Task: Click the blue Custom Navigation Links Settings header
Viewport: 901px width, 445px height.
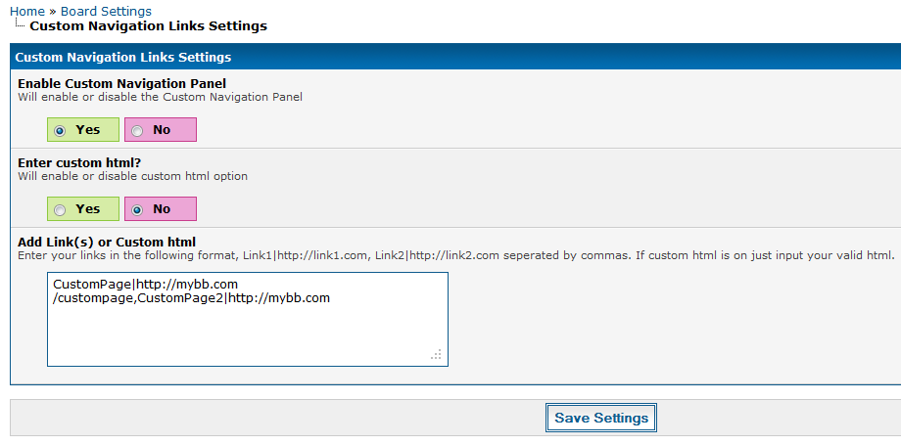Action: pos(123,58)
